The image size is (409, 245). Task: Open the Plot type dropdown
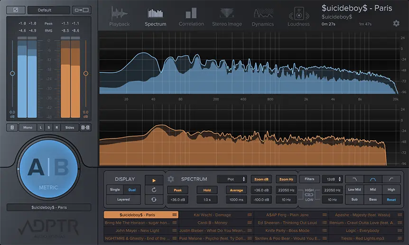coord(232,179)
